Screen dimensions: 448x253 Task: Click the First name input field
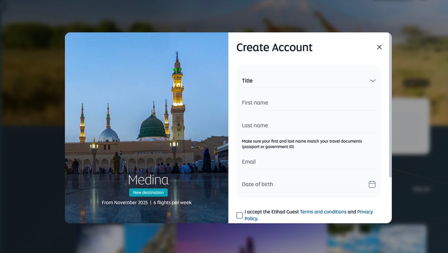(x=308, y=102)
